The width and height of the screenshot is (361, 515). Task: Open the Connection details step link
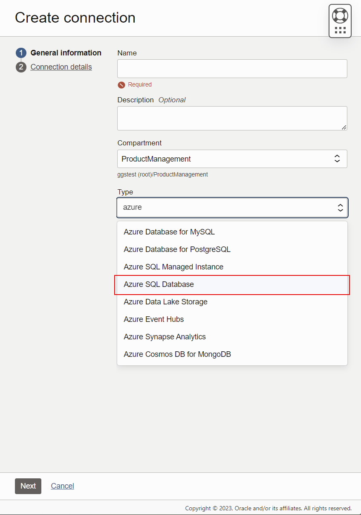pos(61,67)
